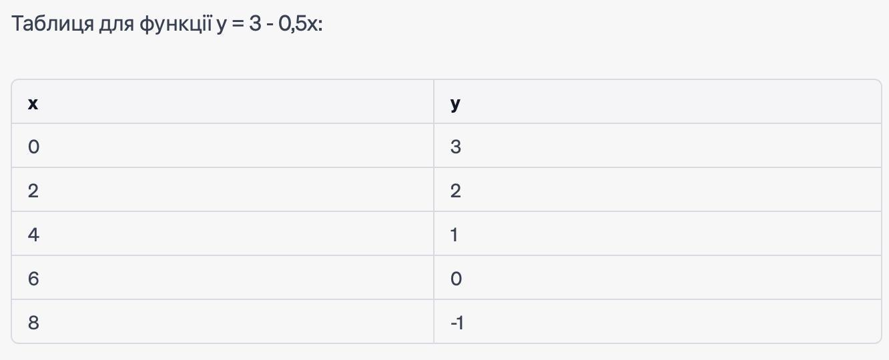Click the equals sign in the heading formula
Viewport: 889px width, 360px height.
tap(237, 25)
